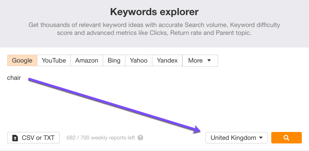Click the keyword ideas description paragraph
The image size is (309, 151).
(x=154, y=29)
